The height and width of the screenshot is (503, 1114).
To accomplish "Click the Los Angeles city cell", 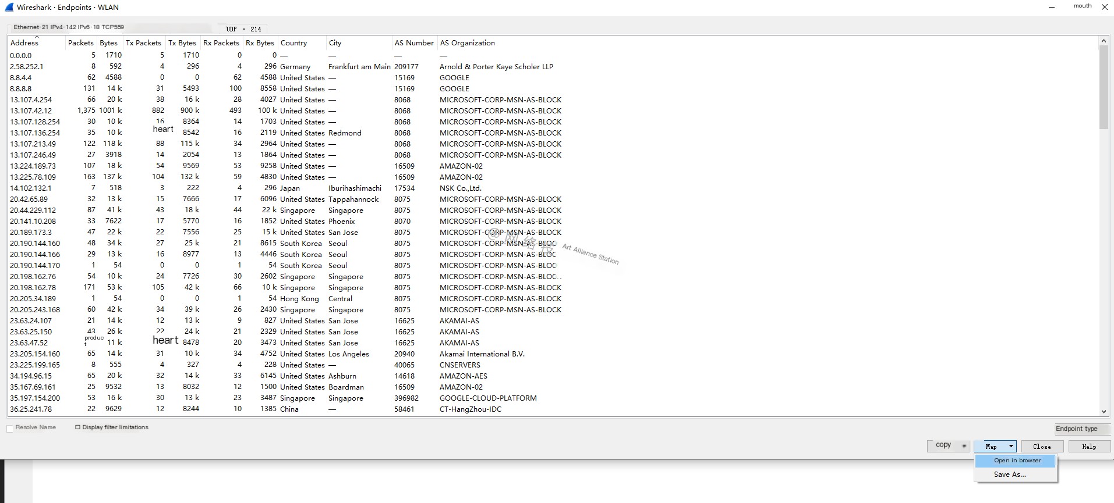I will coord(349,354).
